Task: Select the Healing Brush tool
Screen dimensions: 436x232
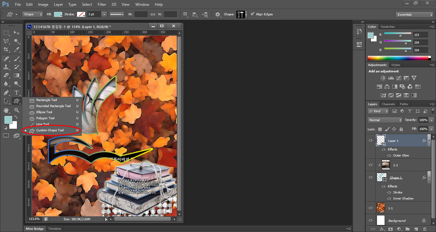Action: coord(6,58)
